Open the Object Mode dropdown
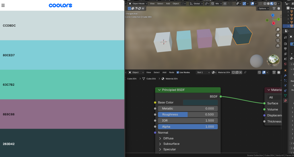The width and height of the screenshot is (294, 157). (138, 4)
